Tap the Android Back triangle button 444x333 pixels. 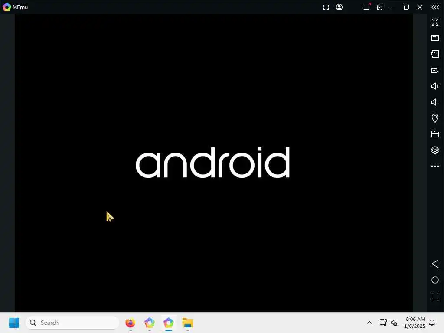[435, 264]
